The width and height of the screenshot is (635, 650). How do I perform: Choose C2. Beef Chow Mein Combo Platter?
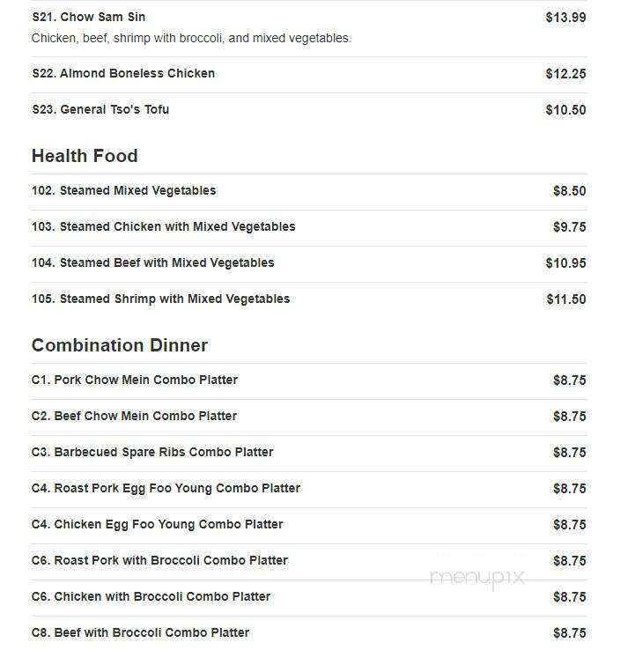click(x=309, y=417)
